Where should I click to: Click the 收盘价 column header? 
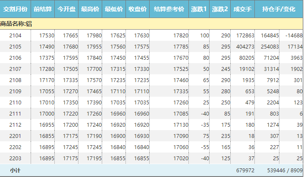tap(138, 9)
